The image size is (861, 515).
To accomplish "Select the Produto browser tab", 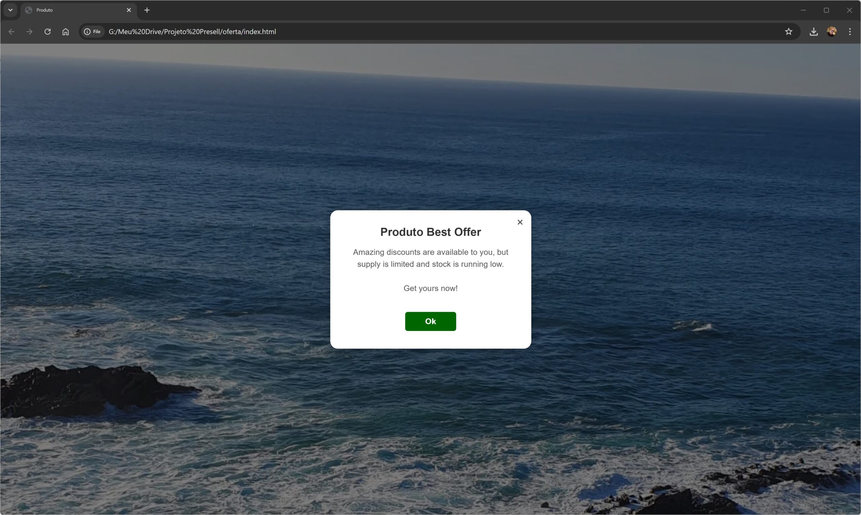I will coord(79,10).
